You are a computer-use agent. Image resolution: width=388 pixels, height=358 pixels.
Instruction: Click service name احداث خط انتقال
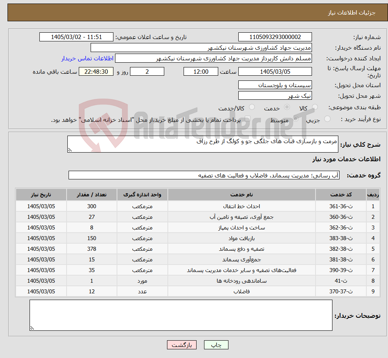[241, 206]
